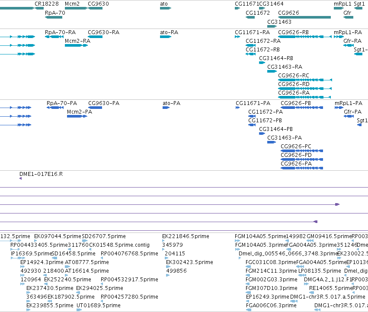
Task: Open the CG31463-RA transcript label
Action: click(x=285, y=67)
